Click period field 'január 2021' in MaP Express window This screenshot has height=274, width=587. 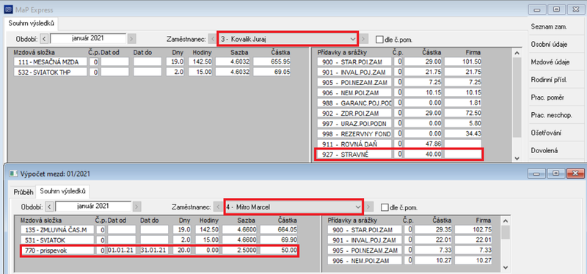[88, 39]
